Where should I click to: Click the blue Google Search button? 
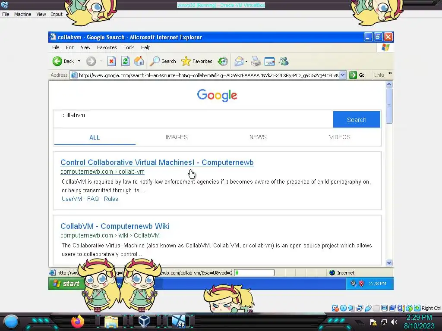pos(357,120)
